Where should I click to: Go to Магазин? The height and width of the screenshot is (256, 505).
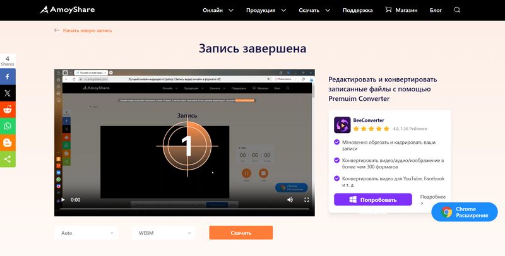[406, 10]
